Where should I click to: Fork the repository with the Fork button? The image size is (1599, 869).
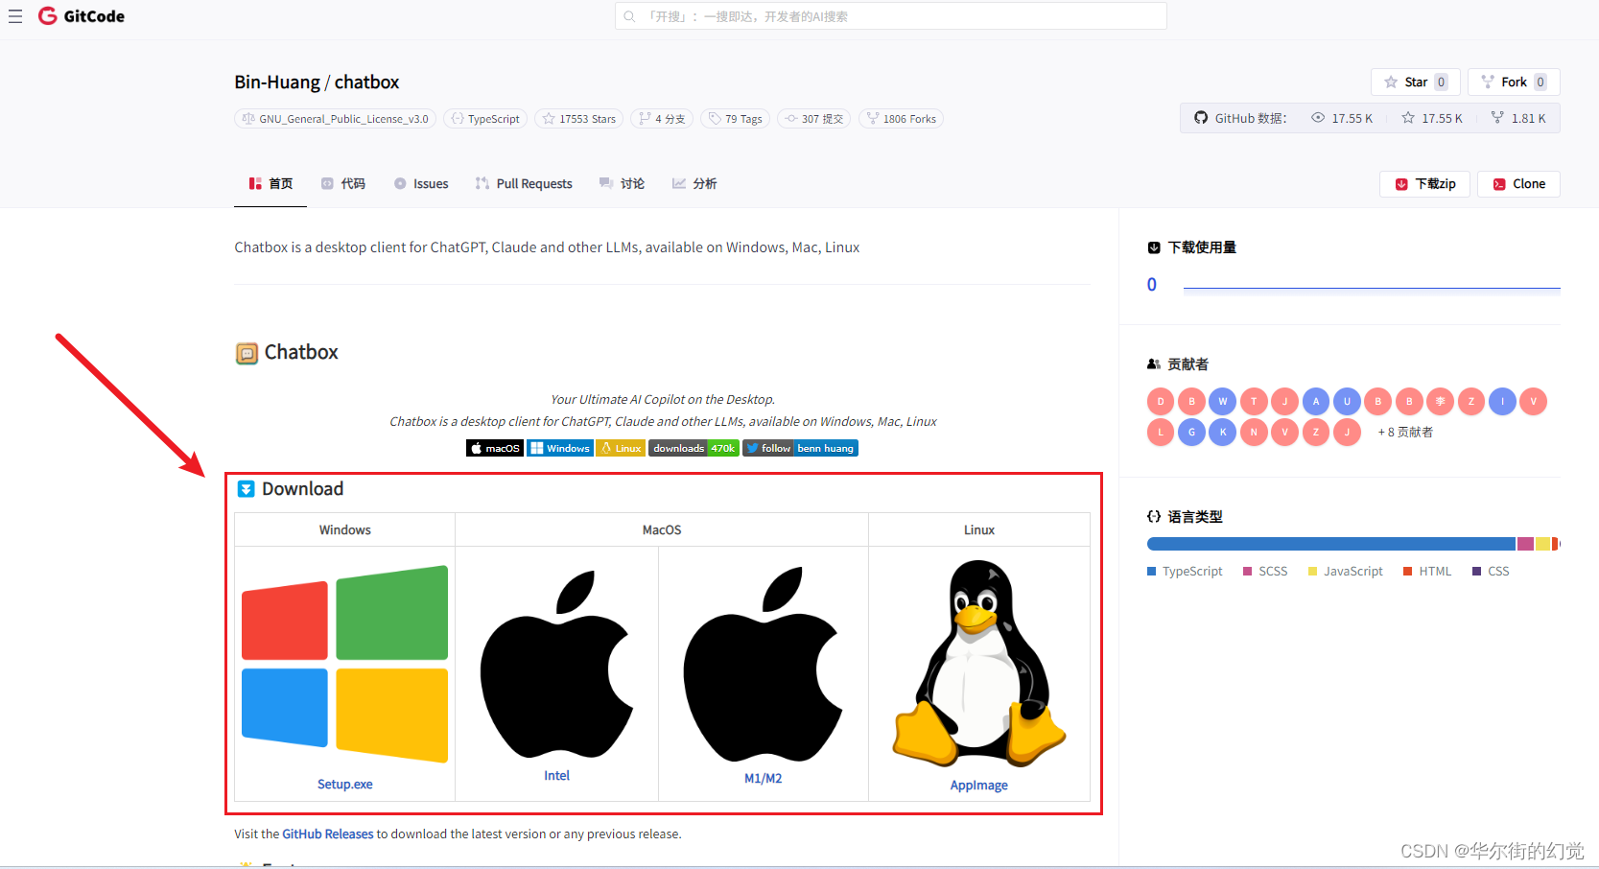coord(1513,82)
